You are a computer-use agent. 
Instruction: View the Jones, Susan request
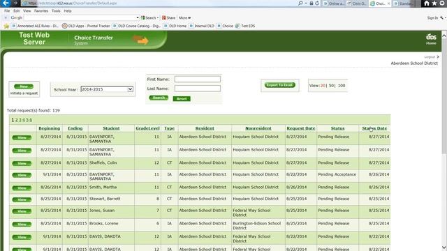tap(22, 211)
